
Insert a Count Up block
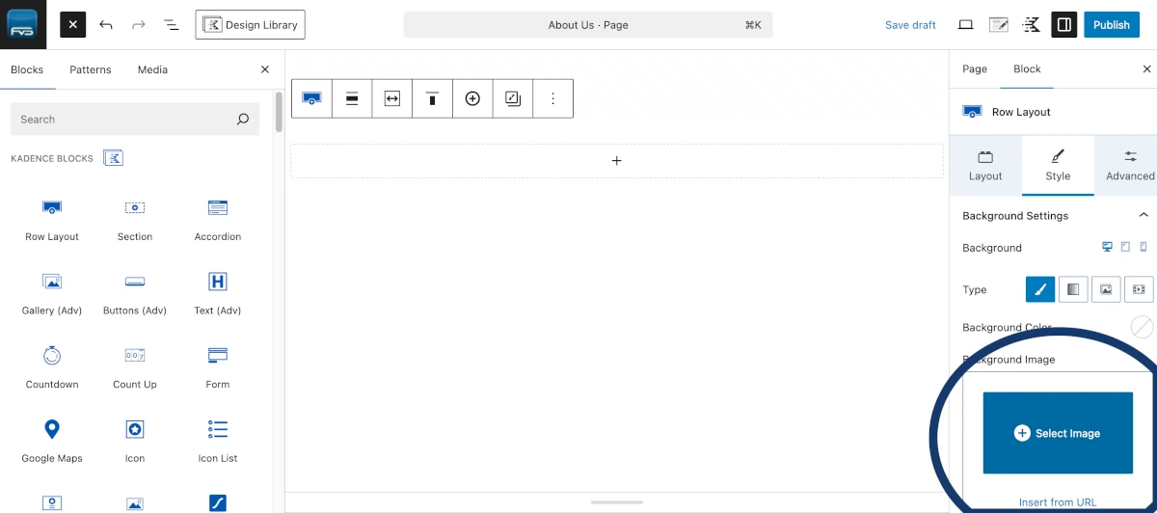tap(135, 368)
